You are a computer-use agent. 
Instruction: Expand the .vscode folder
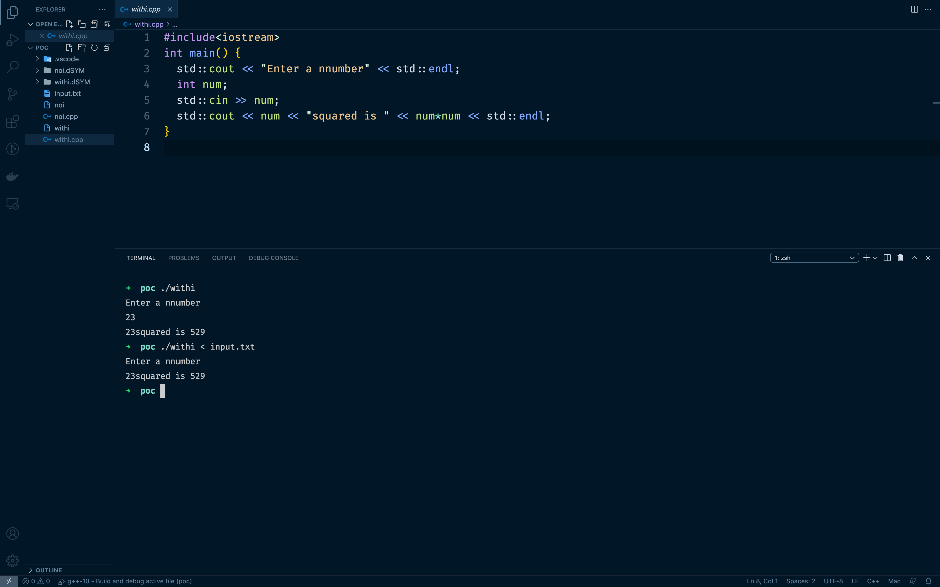(66, 59)
